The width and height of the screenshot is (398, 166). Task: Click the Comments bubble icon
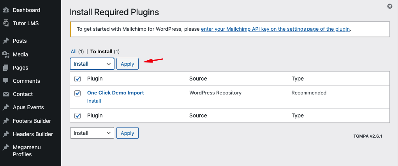coord(6,81)
